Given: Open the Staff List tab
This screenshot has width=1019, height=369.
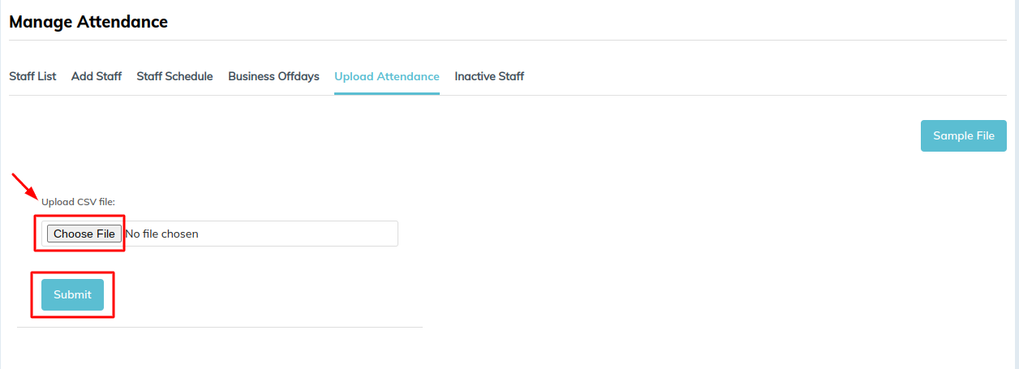Looking at the screenshot, I should pyautogui.click(x=32, y=76).
